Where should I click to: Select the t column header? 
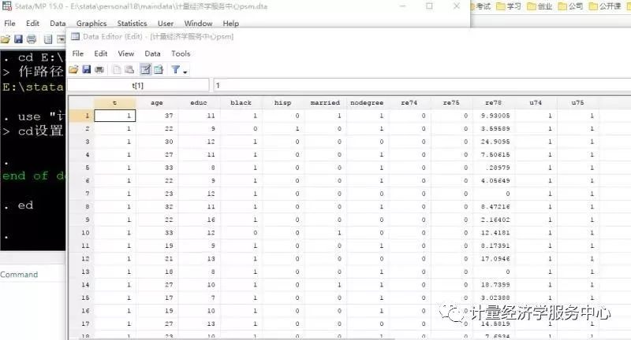click(x=114, y=103)
